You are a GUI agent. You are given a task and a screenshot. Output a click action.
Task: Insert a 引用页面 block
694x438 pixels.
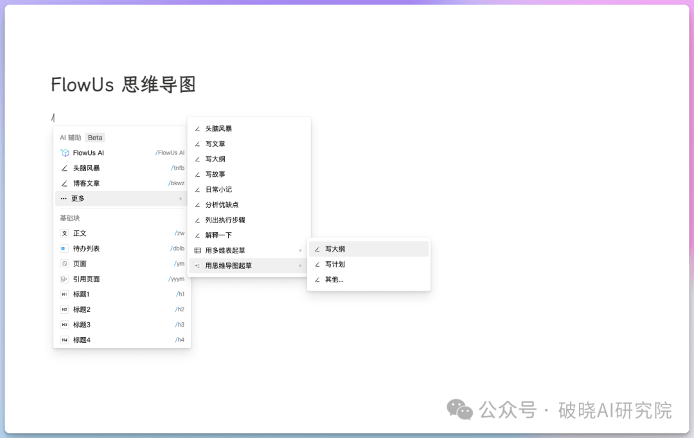pos(122,279)
